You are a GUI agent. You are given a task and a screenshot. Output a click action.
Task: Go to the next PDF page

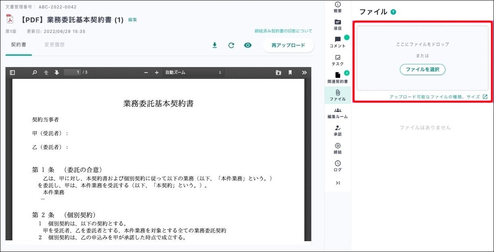tap(57, 73)
